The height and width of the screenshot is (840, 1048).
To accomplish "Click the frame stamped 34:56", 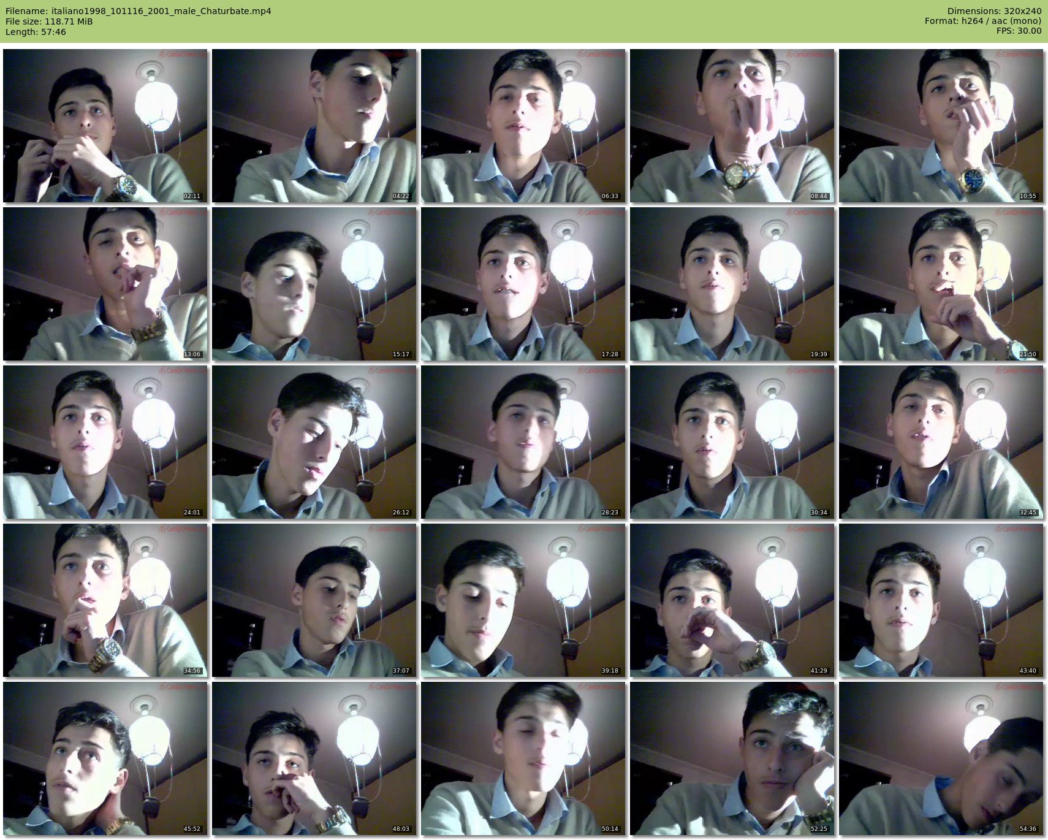I will click(x=105, y=600).
